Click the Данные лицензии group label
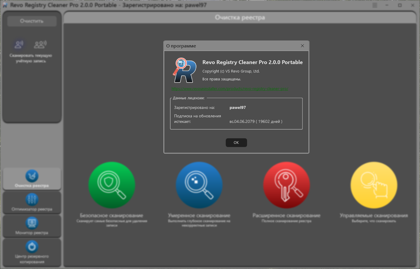 [189, 98]
